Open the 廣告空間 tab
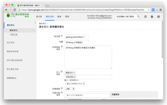Image resolution: width=167 pixels, height=105 pixels. [50, 17]
